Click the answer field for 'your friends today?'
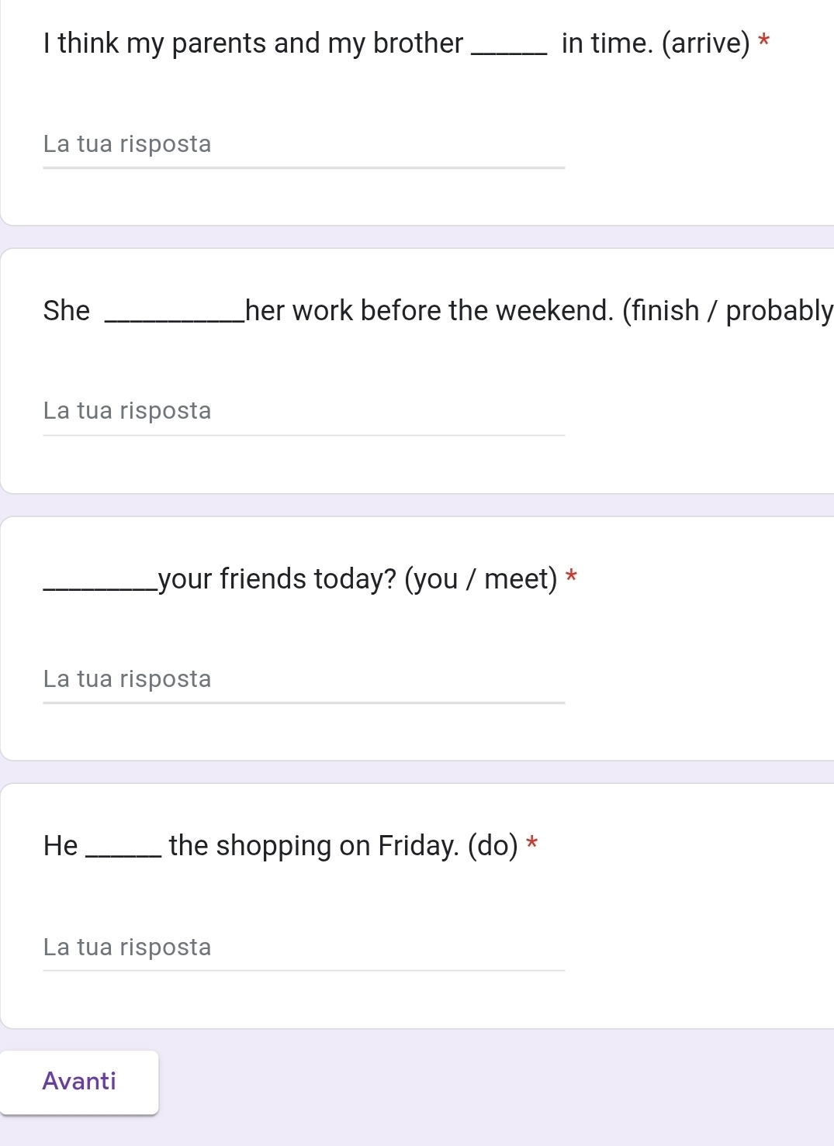Screen dimensions: 834x1146 pos(303,680)
